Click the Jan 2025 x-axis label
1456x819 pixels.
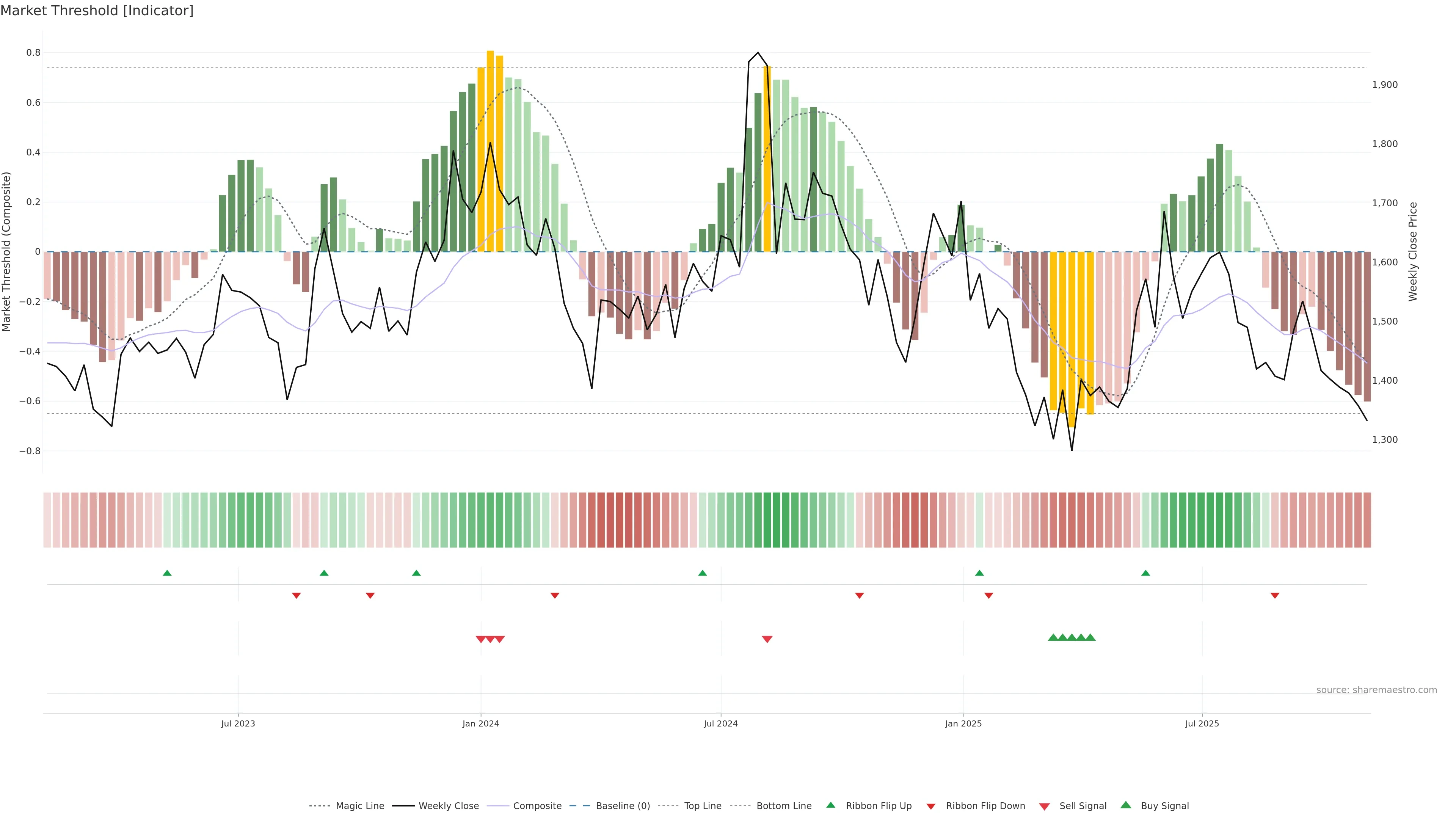pyautogui.click(x=963, y=723)
